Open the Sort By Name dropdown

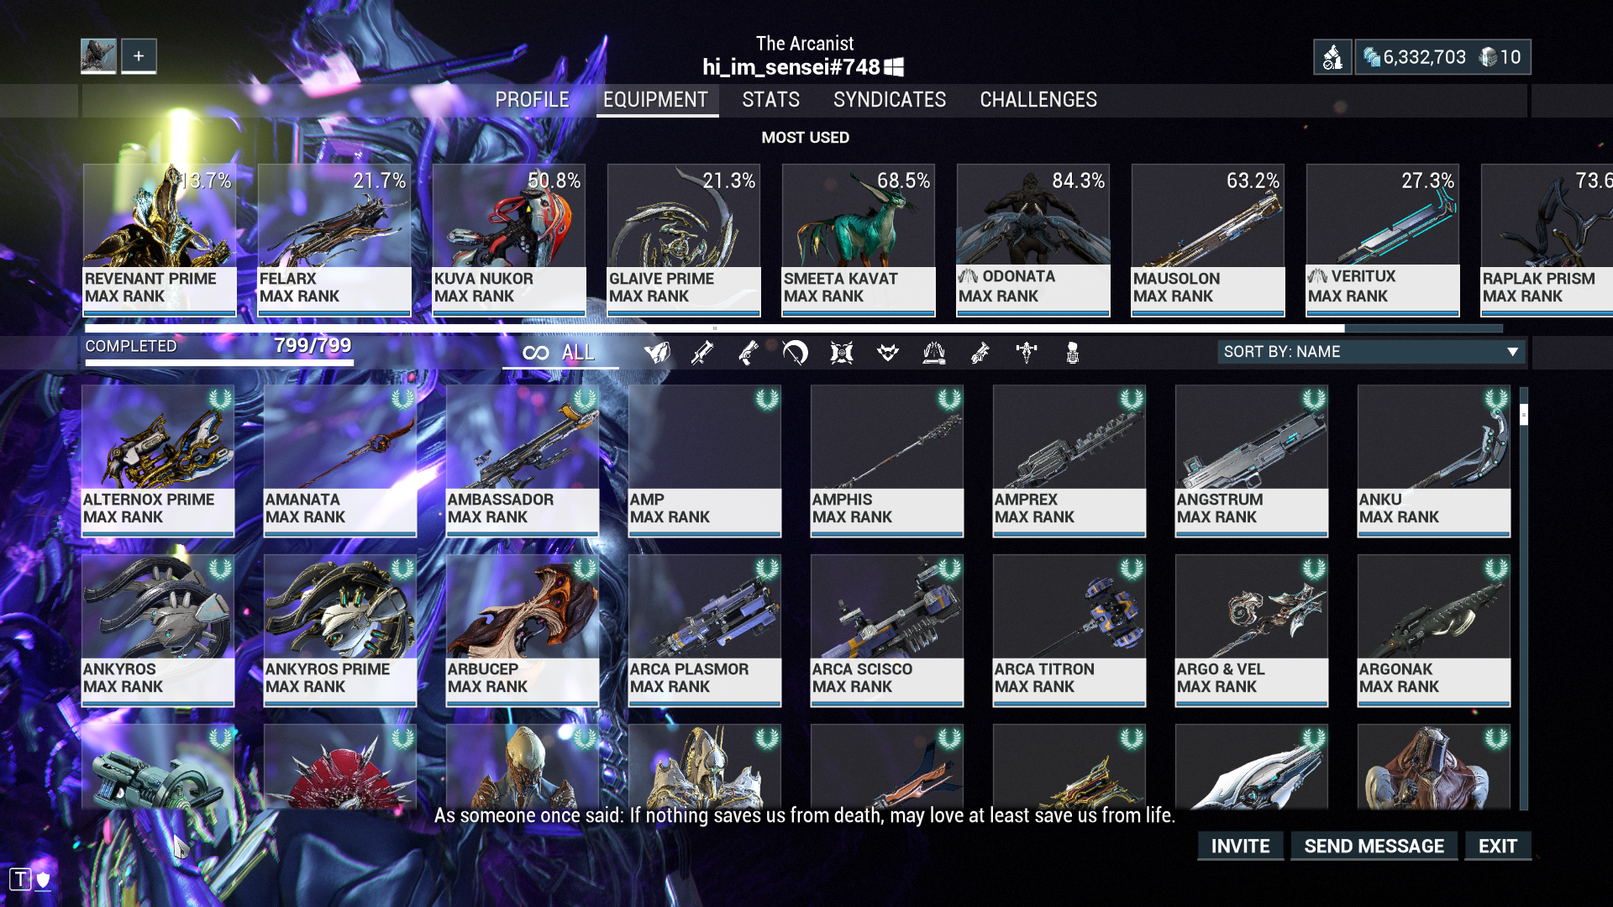tap(1371, 352)
